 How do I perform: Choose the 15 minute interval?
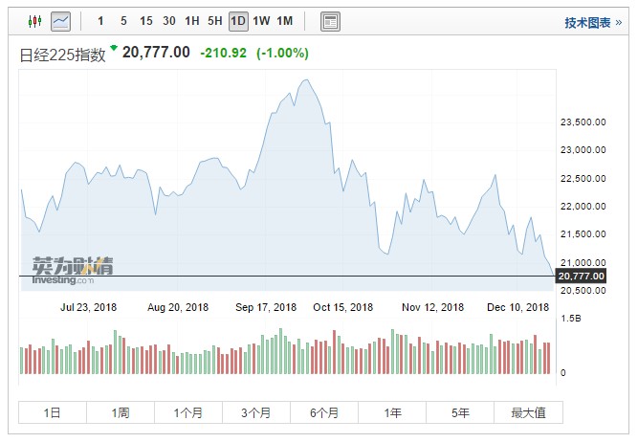coord(145,21)
